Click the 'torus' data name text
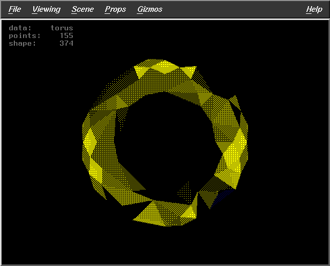330x266 pixels. (61, 28)
